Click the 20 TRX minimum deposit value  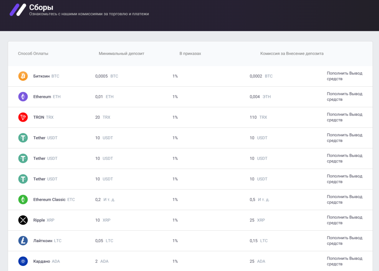pyautogui.click(x=103, y=117)
